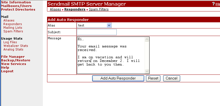Click the Mail section heading
This screenshot has height=106, width=220.
click(5, 17)
